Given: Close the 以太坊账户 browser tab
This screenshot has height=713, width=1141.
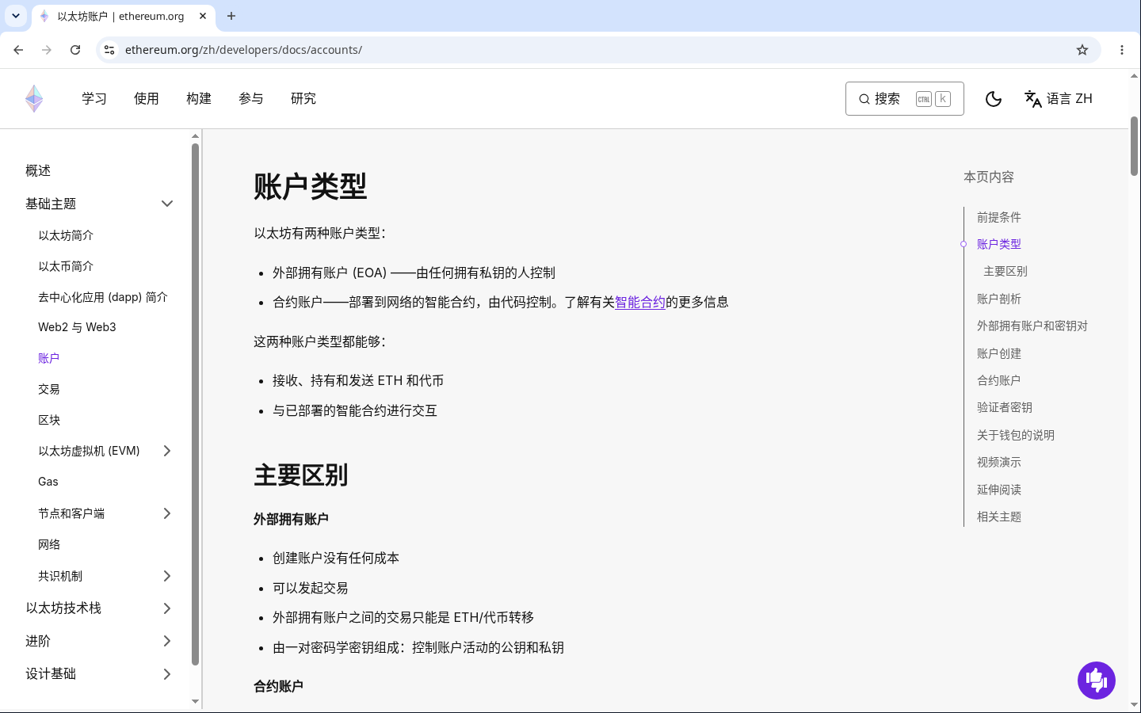Looking at the screenshot, I should click(x=203, y=16).
